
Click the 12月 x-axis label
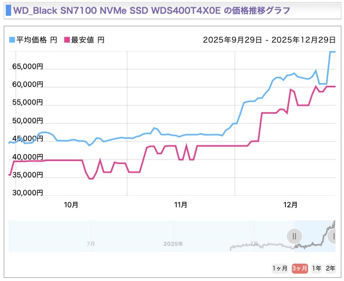pyautogui.click(x=290, y=204)
